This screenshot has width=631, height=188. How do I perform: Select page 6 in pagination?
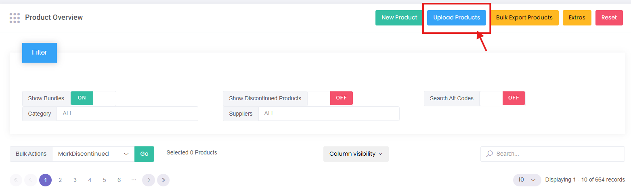point(119,180)
